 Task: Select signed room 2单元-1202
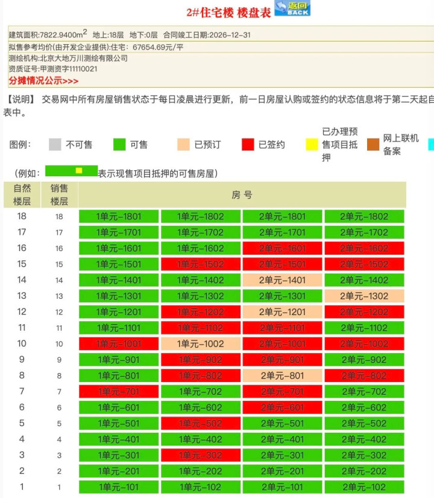point(364,312)
